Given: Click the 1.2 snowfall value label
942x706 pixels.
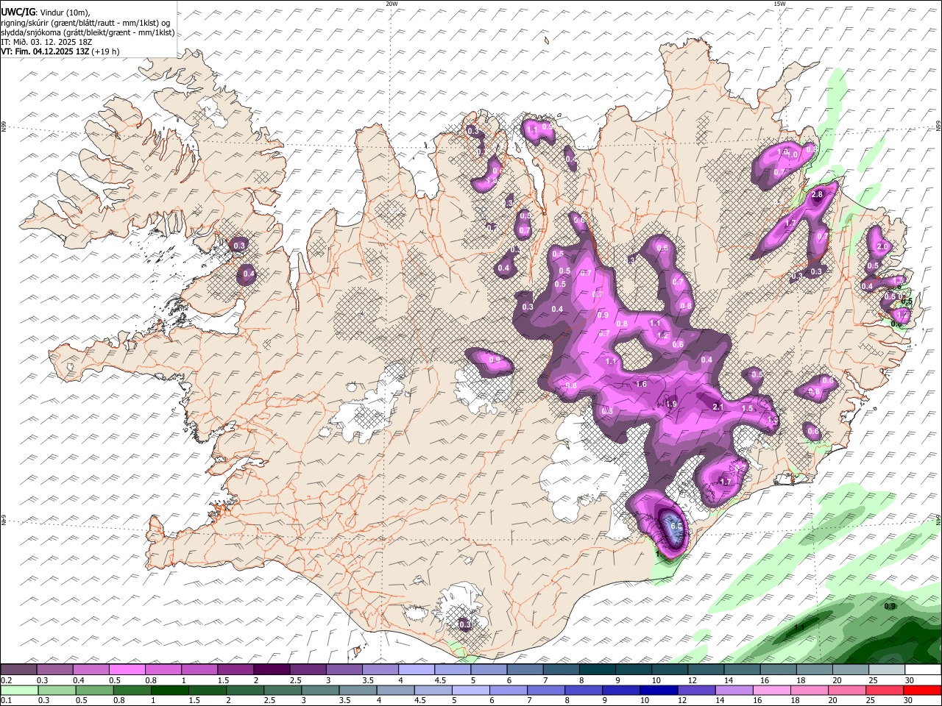Looking at the screenshot, I should (x=662, y=335).
